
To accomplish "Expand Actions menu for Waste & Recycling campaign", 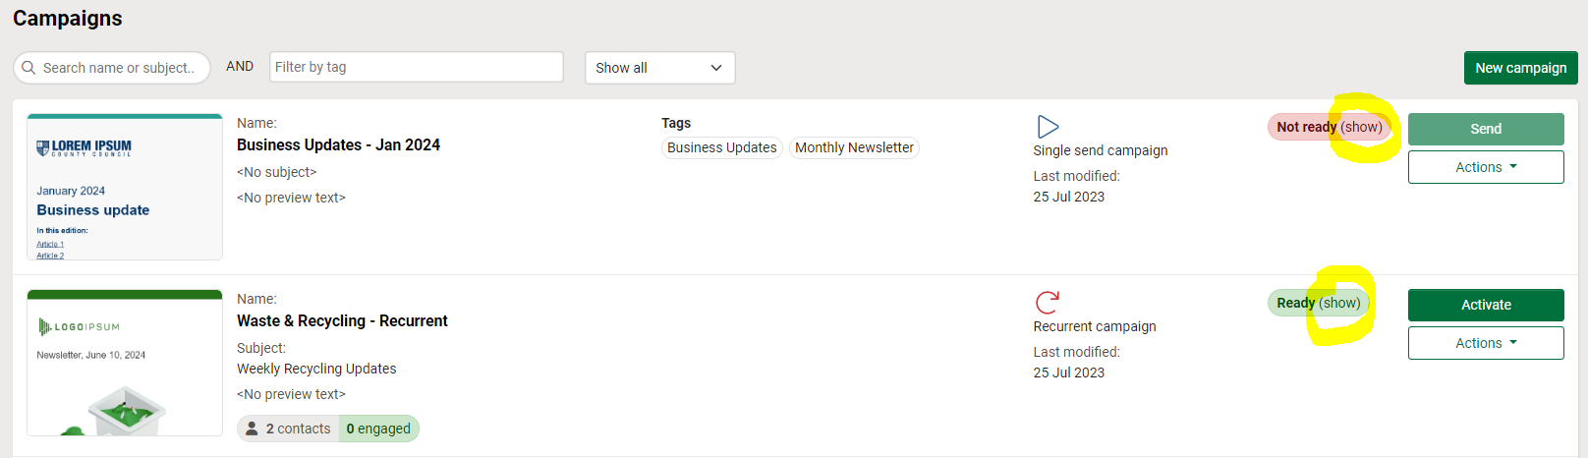I will pyautogui.click(x=1485, y=343).
